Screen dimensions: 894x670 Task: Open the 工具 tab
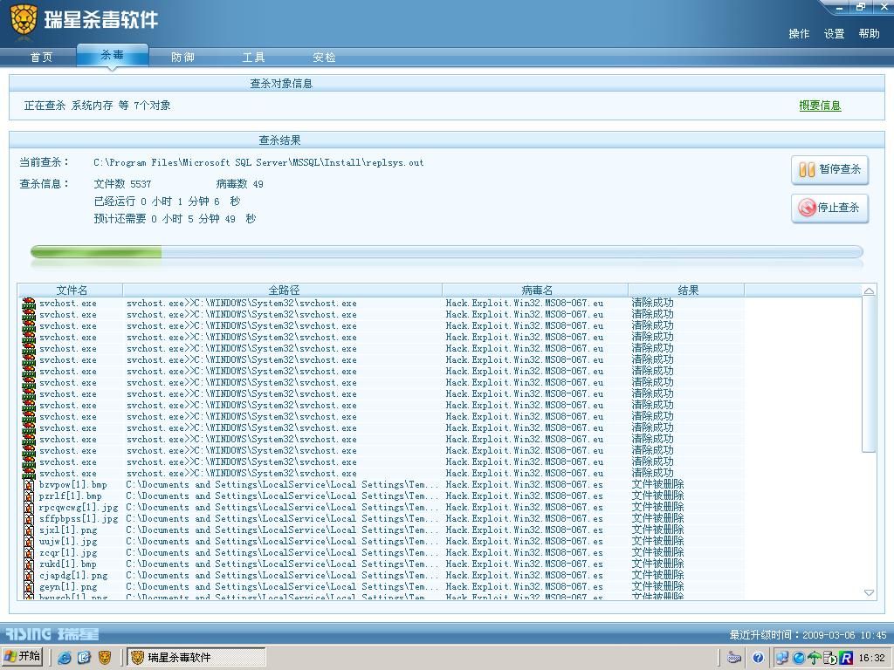(x=253, y=57)
